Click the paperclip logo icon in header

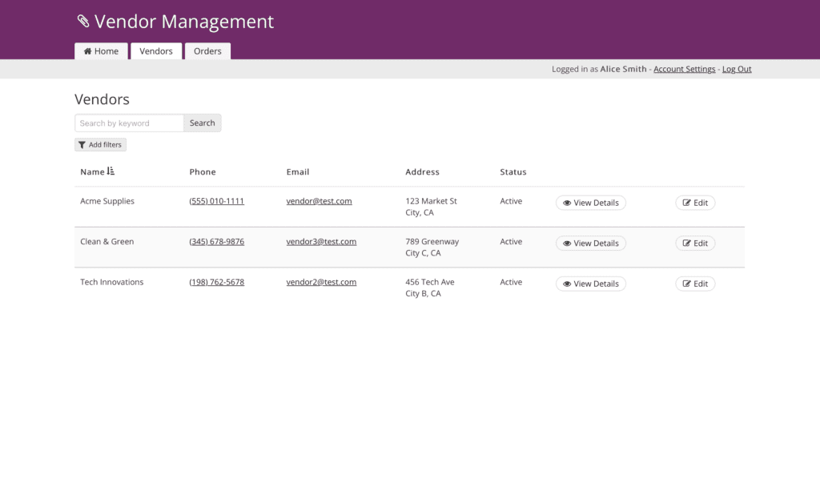(x=83, y=22)
